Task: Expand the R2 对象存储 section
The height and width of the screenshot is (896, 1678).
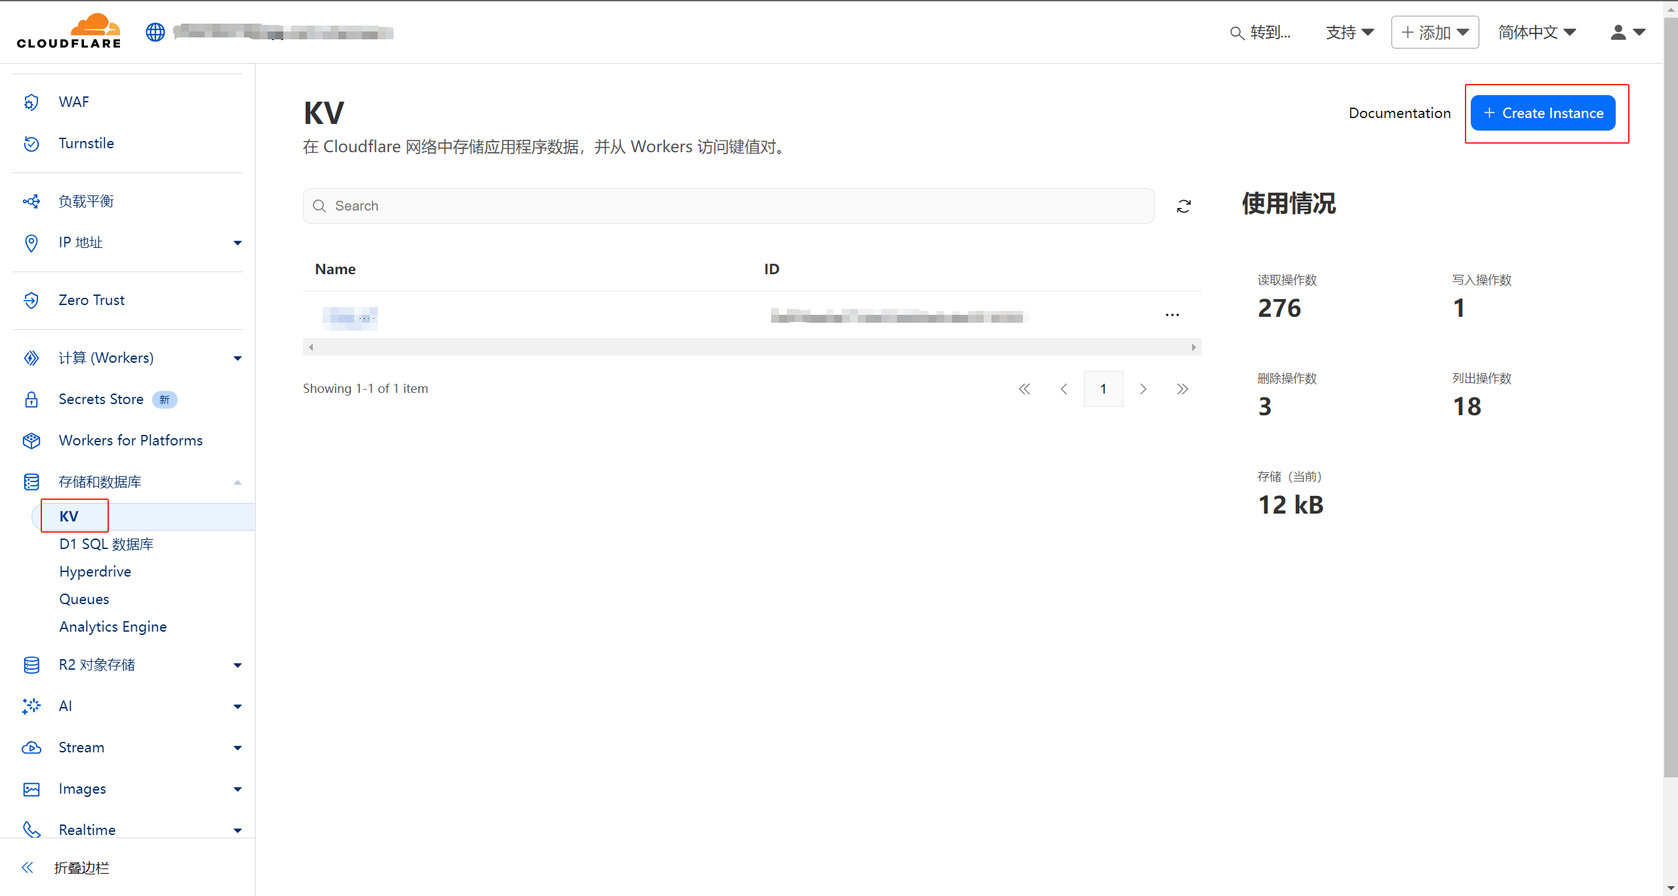Action: 237,664
